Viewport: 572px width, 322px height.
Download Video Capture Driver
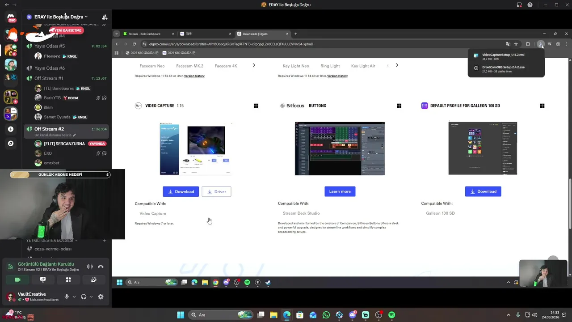[x=216, y=191]
